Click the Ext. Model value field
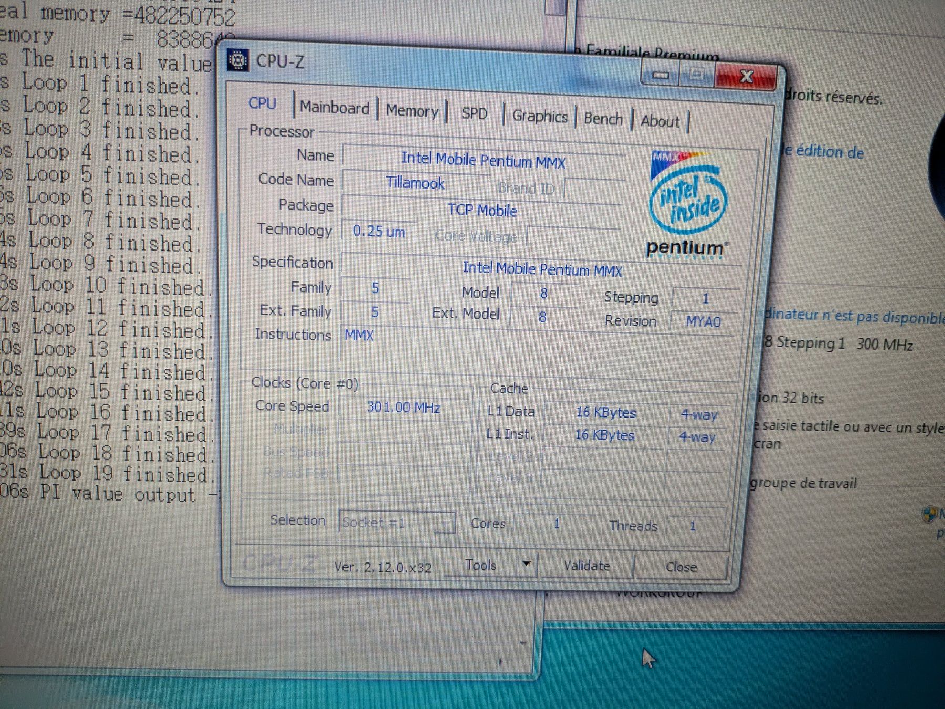The image size is (945, 709). (542, 317)
